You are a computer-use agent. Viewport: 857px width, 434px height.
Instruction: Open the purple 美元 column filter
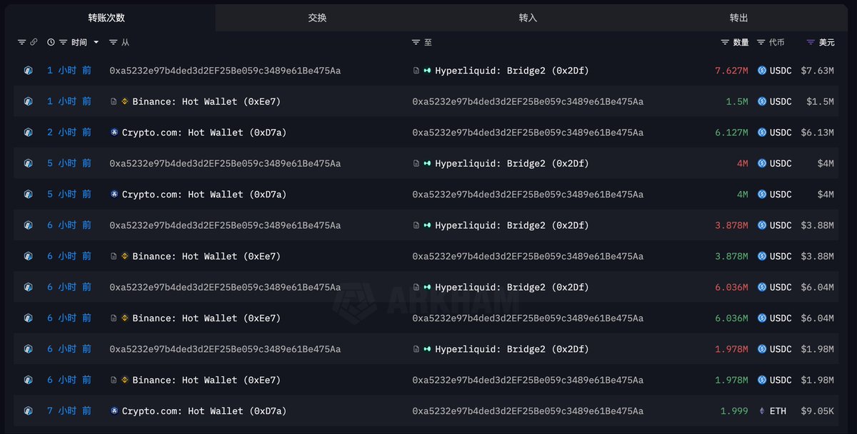[811, 43]
